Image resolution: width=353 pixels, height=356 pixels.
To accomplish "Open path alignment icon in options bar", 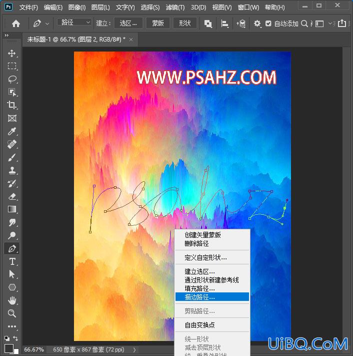I will [x=224, y=24].
